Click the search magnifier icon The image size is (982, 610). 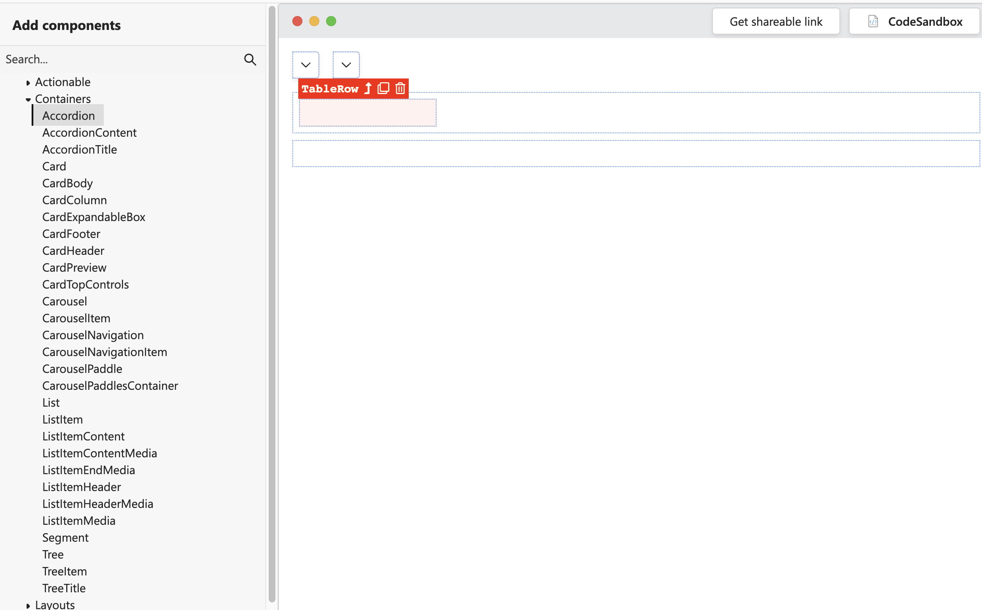[x=250, y=59]
